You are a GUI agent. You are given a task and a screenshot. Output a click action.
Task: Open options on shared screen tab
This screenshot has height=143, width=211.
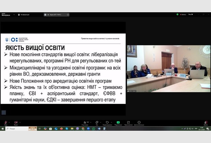pos(68,15)
